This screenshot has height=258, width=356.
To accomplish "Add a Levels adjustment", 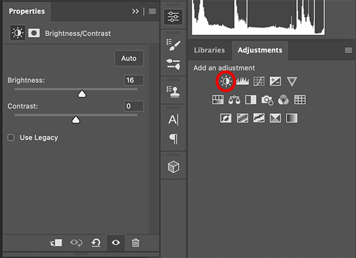I will 243,81.
